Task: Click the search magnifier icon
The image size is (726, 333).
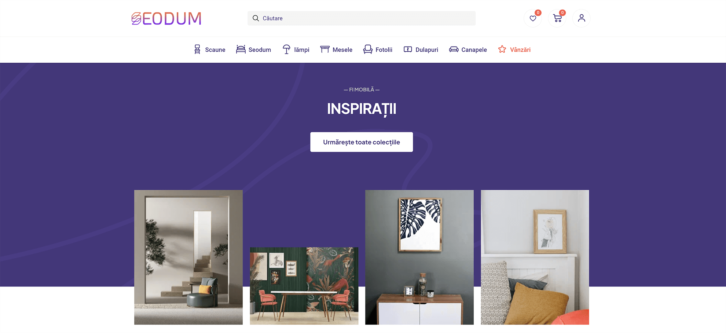Action: point(256,18)
